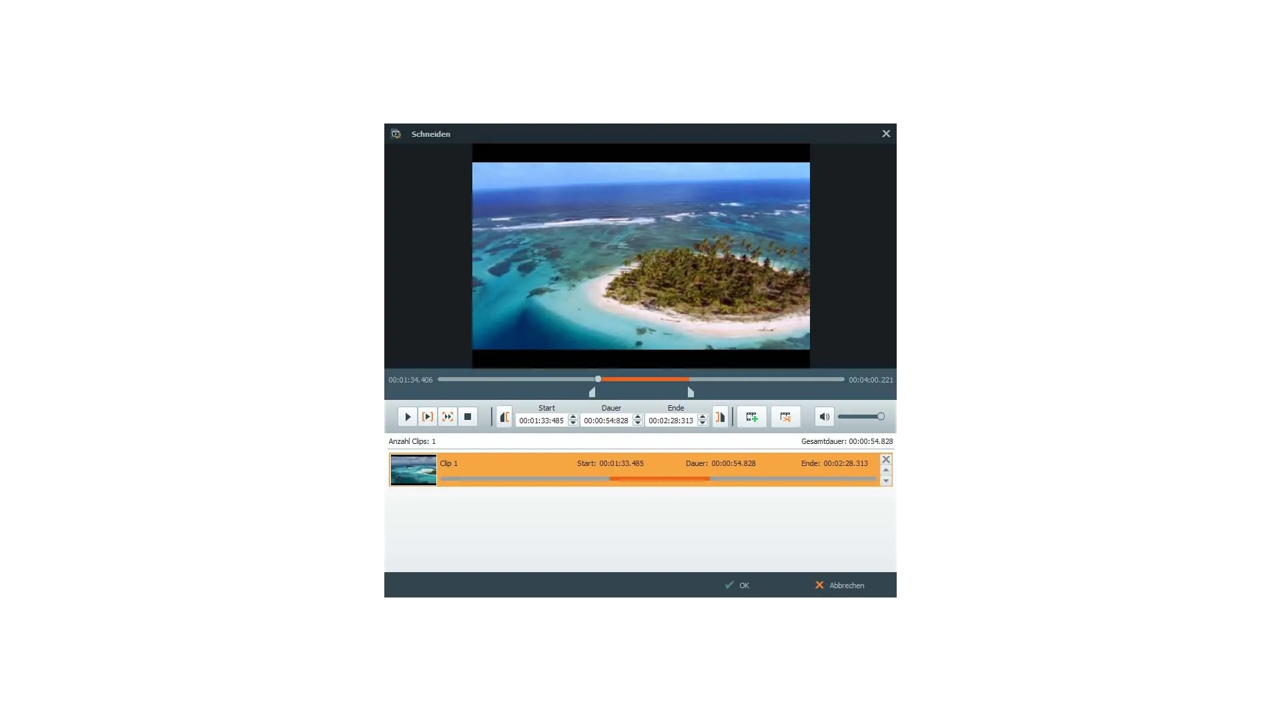Click the Play Selection bracket icon
The width and height of the screenshot is (1281, 721).
coord(428,417)
